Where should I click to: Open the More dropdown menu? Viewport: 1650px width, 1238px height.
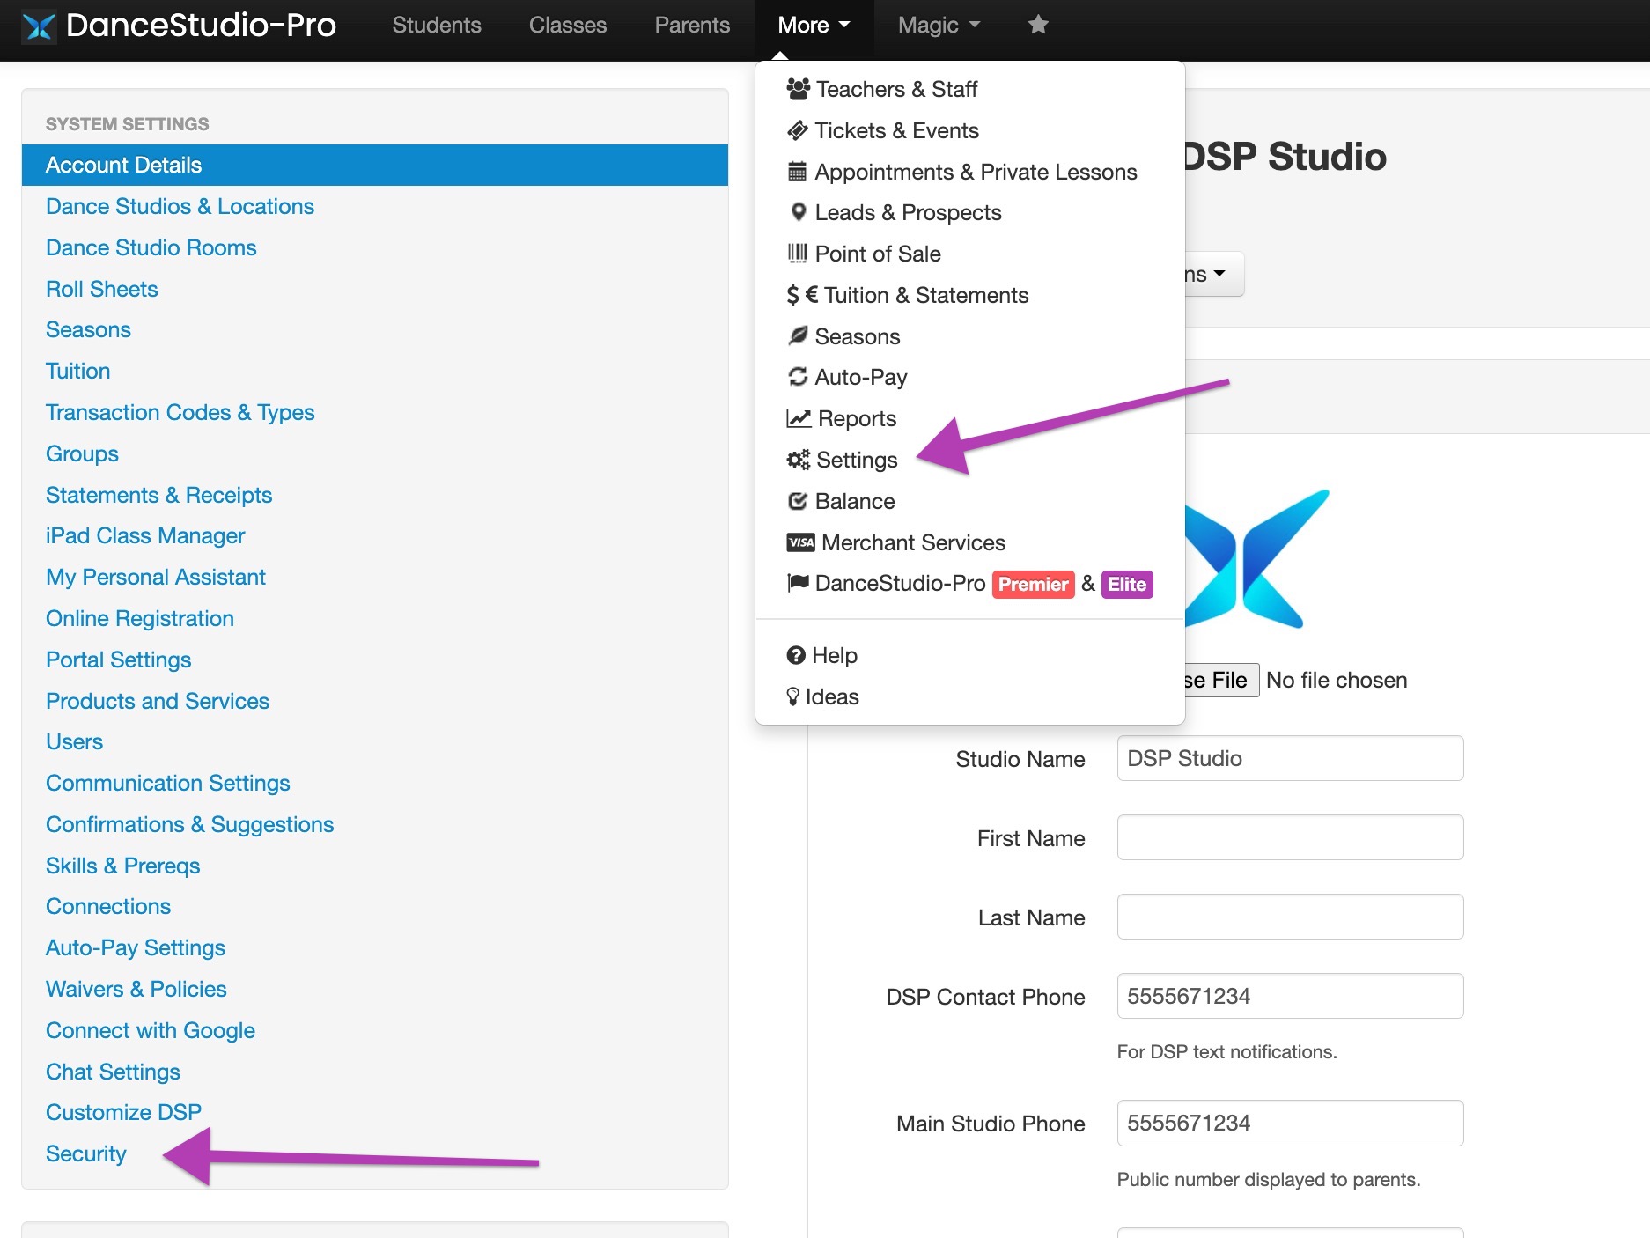pyautogui.click(x=814, y=25)
